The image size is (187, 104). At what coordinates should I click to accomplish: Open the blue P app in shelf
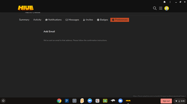[67, 101]
